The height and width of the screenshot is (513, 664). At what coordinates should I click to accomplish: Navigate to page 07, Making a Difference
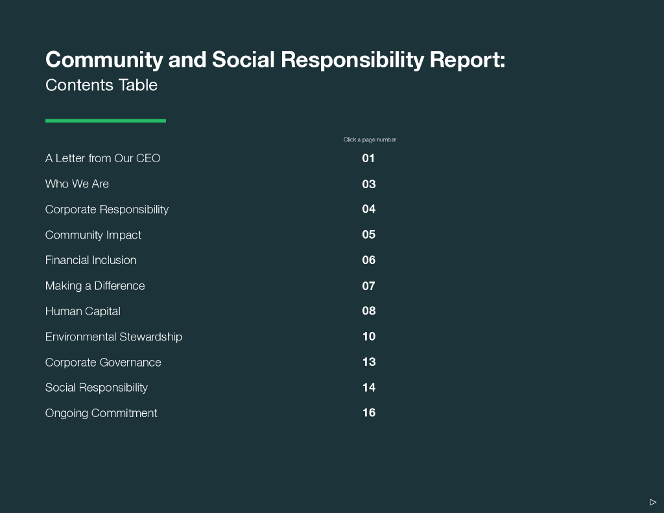368,286
